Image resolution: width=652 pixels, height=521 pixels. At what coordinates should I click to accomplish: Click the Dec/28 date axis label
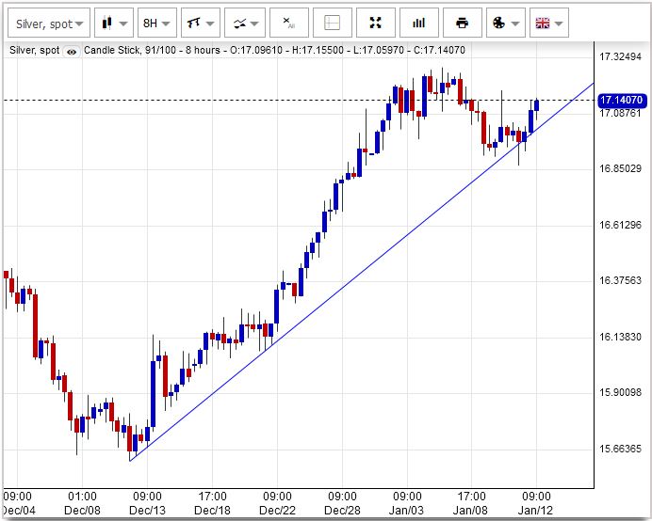click(x=342, y=511)
